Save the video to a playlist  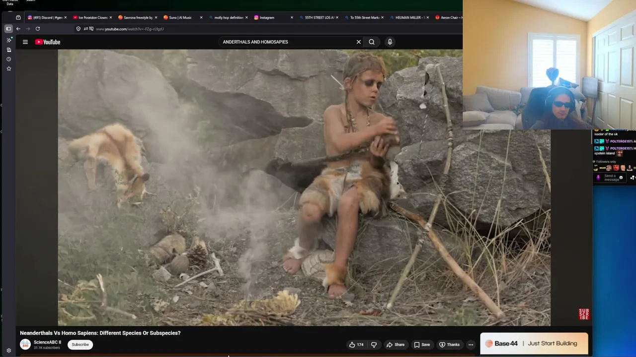422,345
